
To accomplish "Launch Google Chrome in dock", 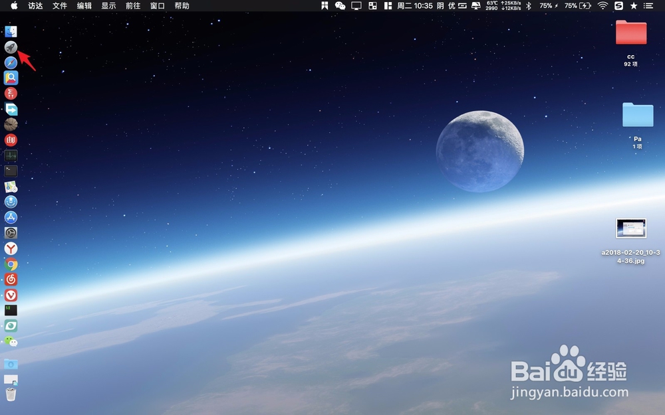I will pos(11,264).
